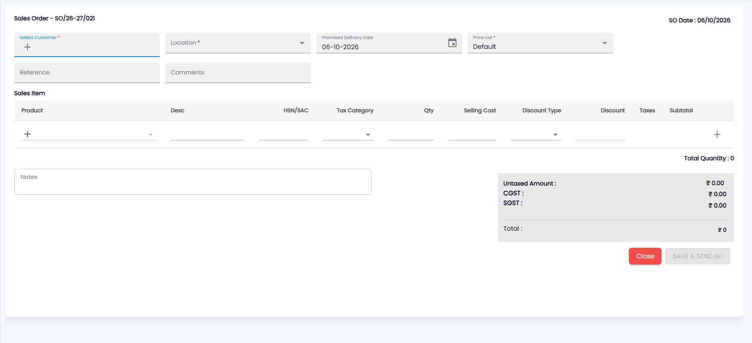752x343 pixels.
Task: Click the Selling Cost input in the item row
Action: 472,134
